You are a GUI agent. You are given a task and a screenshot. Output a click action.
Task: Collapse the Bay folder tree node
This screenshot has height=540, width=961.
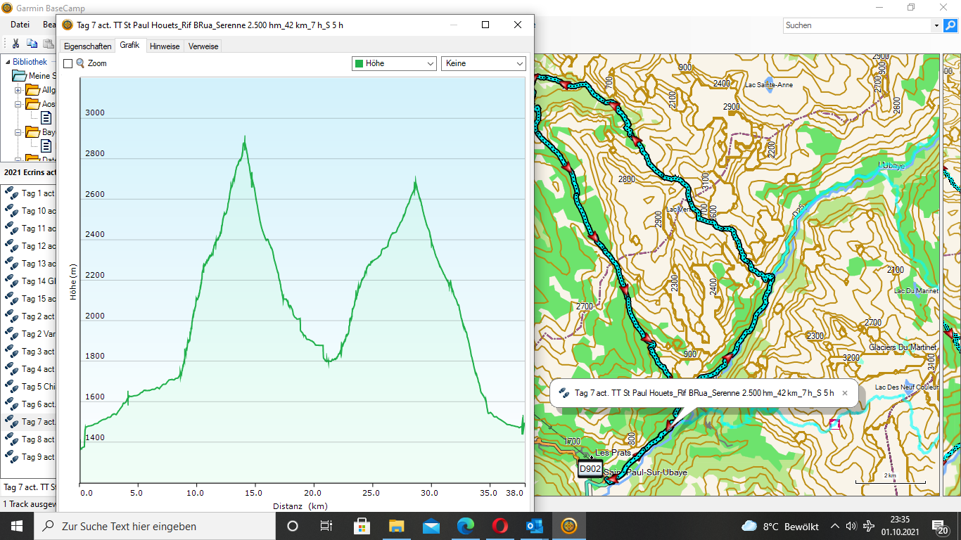click(18, 132)
